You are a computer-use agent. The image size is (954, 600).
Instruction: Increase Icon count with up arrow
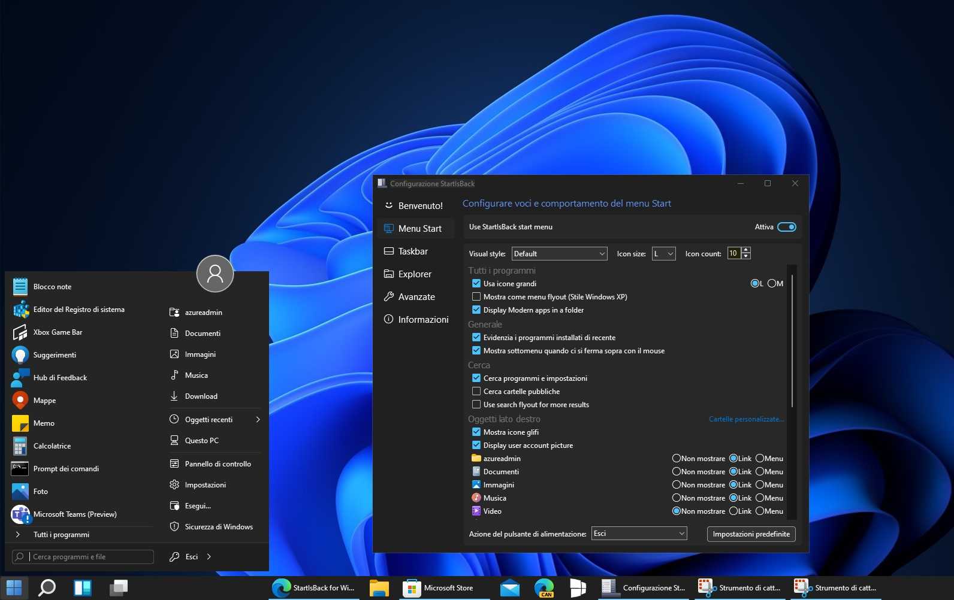coord(746,250)
